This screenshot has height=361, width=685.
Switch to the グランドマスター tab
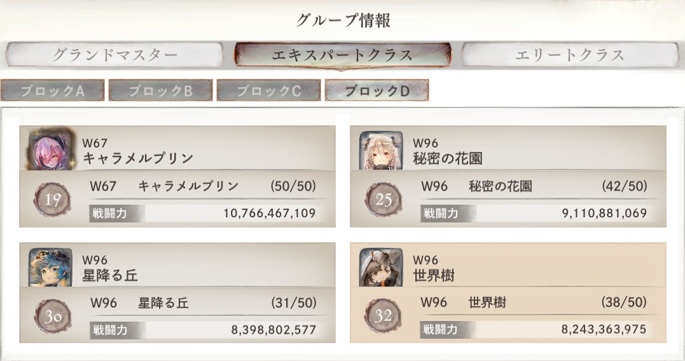pyautogui.click(x=114, y=55)
